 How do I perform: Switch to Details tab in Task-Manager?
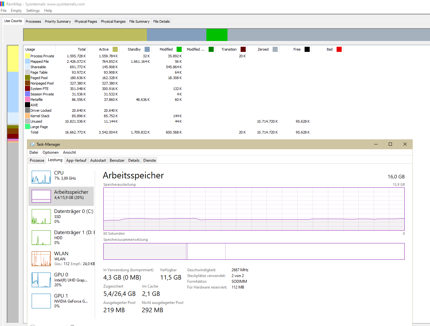click(134, 160)
